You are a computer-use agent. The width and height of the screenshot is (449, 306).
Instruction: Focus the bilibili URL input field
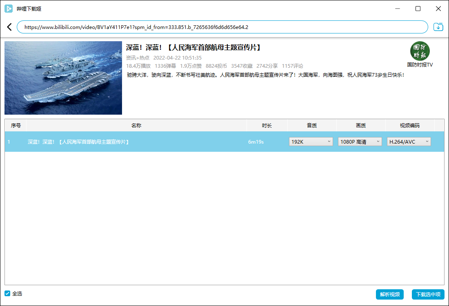coord(222,27)
